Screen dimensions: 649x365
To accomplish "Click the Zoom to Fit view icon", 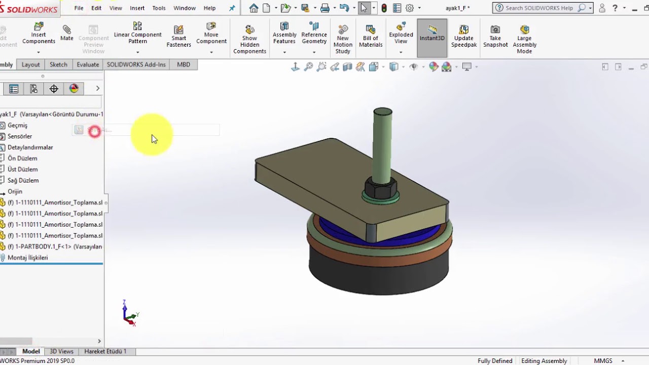I will 308,67.
